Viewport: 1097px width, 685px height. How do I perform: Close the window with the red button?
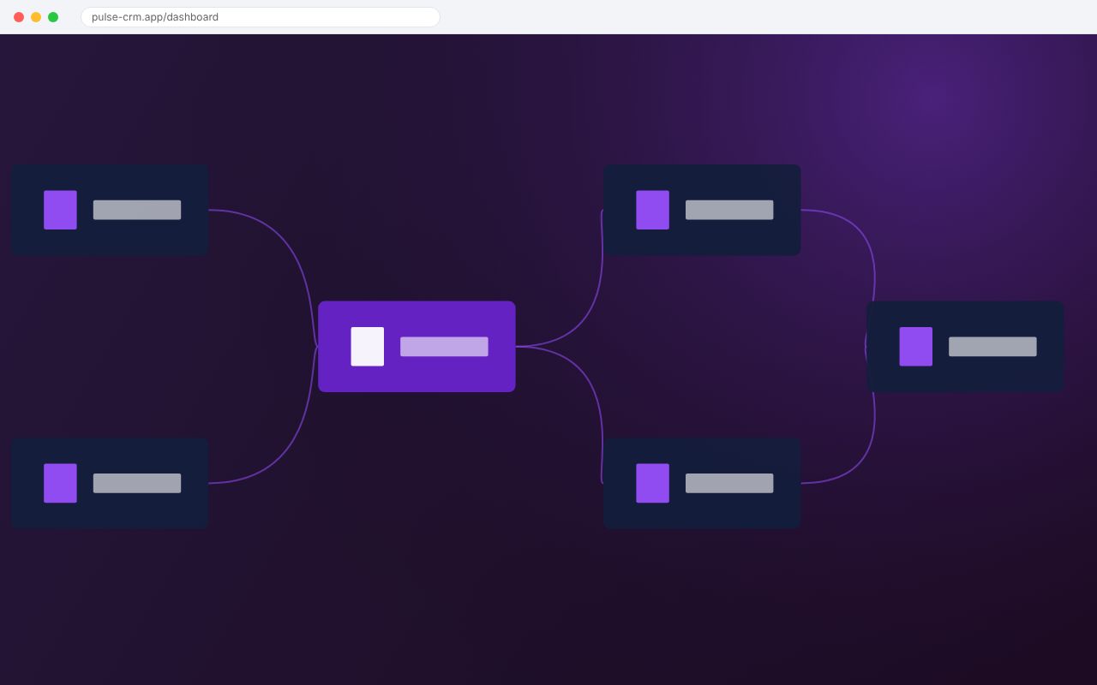(19, 17)
